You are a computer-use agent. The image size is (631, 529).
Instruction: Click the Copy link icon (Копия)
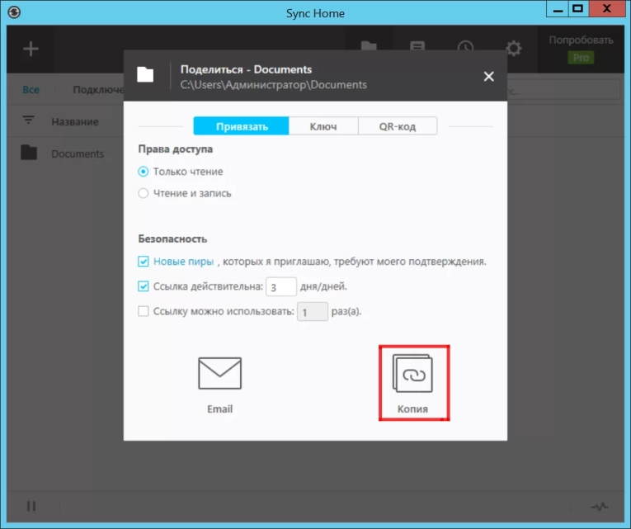tap(413, 375)
